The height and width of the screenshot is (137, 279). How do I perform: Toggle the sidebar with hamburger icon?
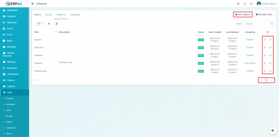[x=33, y=4]
